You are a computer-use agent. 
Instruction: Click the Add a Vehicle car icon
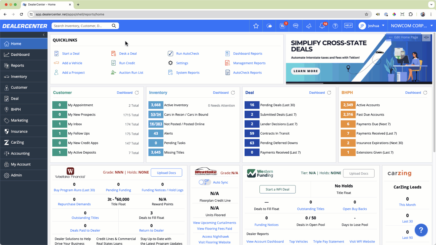point(57,63)
